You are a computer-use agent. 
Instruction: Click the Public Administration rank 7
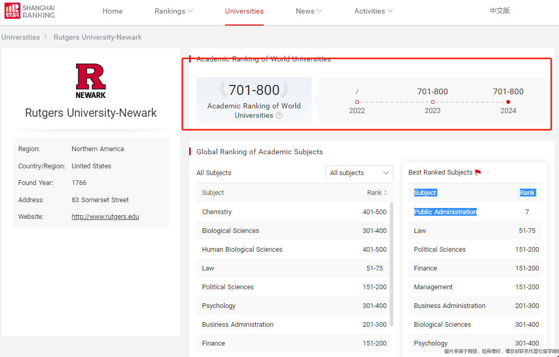click(527, 212)
